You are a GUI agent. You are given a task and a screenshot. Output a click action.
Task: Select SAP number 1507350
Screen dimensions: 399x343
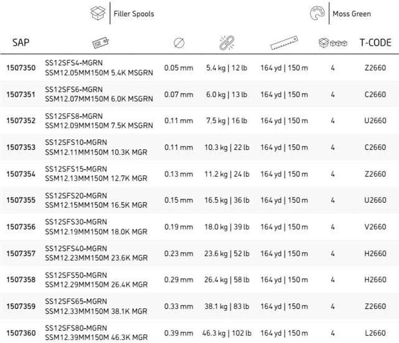point(21,68)
